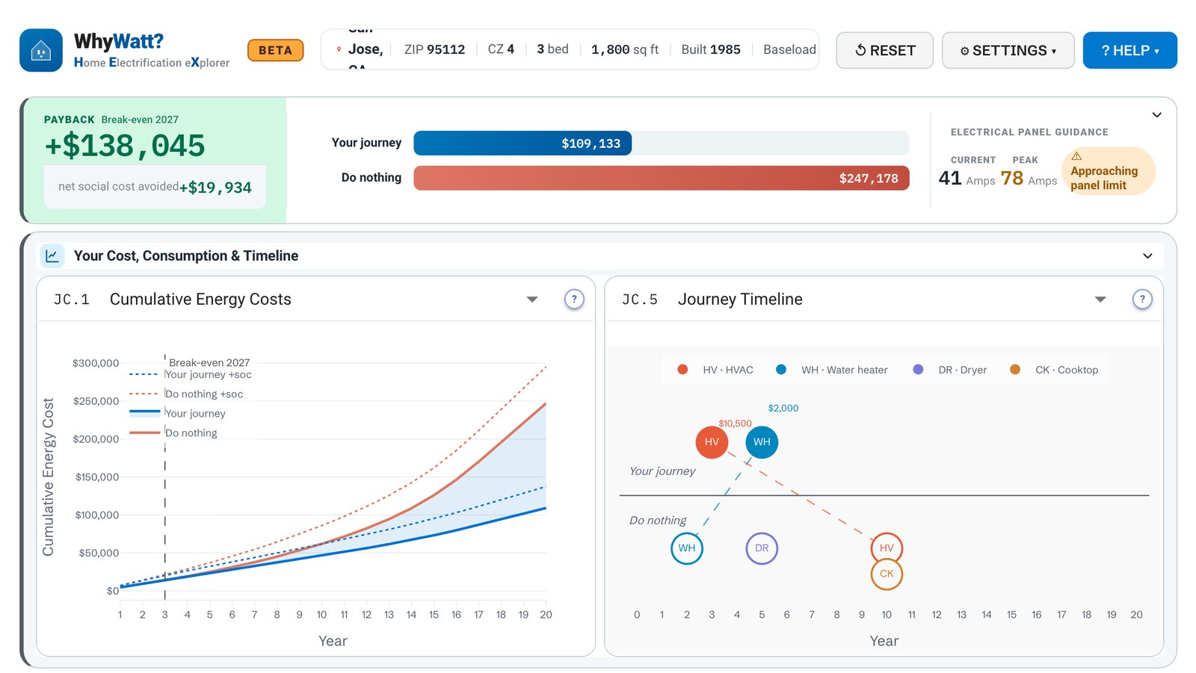This screenshot has width=1196, height=673.
Task: Collapse Your Cost, Consumption & Timeline section
Action: (1147, 256)
